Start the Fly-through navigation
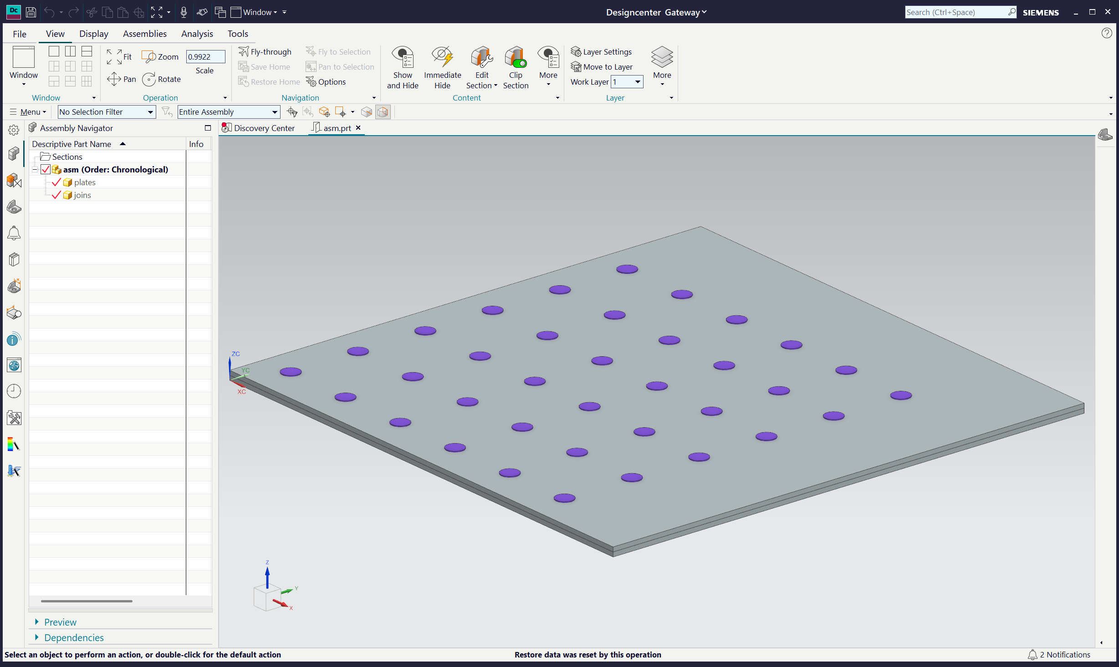Image resolution: width=1119 pixels, height=667 pixels. point(265,52)
